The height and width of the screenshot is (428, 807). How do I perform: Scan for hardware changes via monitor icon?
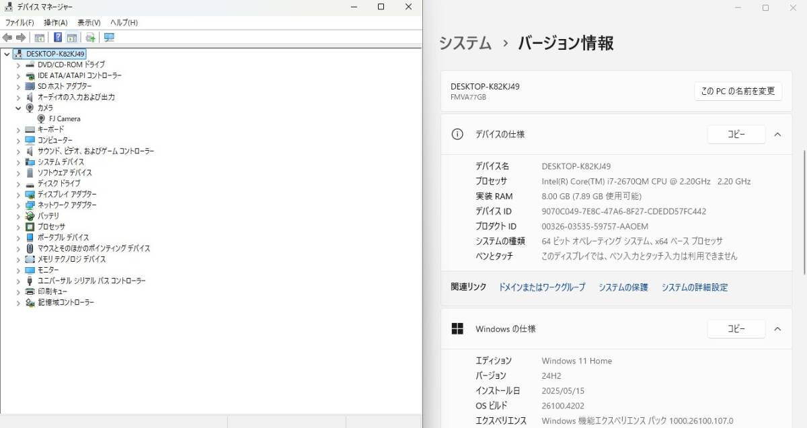109,38
